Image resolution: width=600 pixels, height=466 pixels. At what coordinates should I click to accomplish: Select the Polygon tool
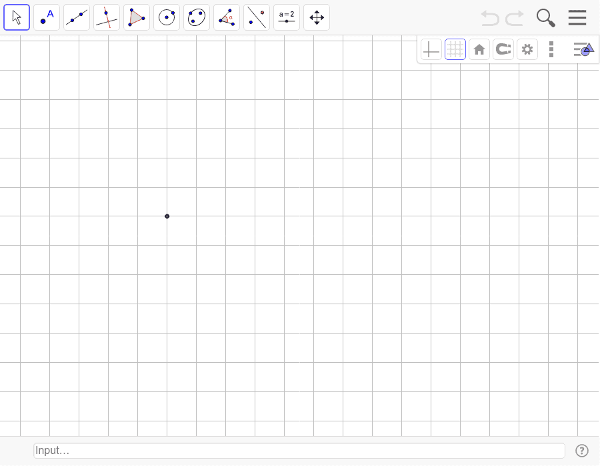tap(137, 17)
